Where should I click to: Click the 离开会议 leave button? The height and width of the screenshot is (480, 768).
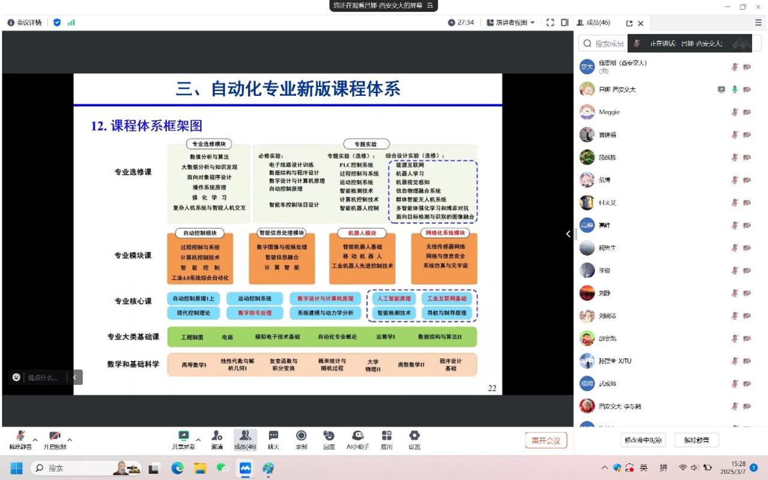546,440
